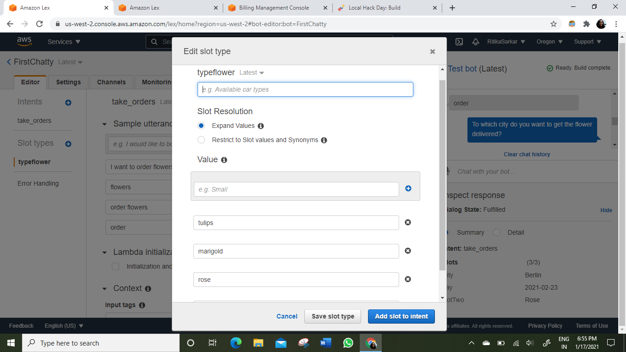Open the Support dropdown
626x352 pixels.
[x=587, y=42]
